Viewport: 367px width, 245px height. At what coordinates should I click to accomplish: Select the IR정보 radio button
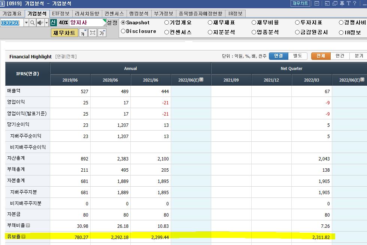(x=341, y=33)
